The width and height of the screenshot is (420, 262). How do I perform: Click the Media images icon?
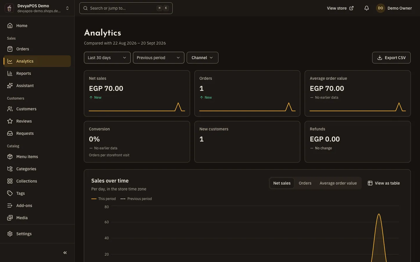coord(10,218)
